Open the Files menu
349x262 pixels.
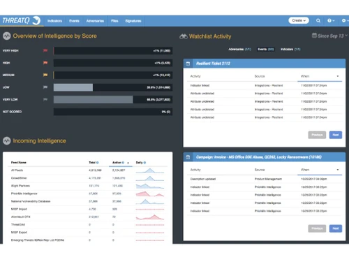pyautogui.click(x=114, y=21)
